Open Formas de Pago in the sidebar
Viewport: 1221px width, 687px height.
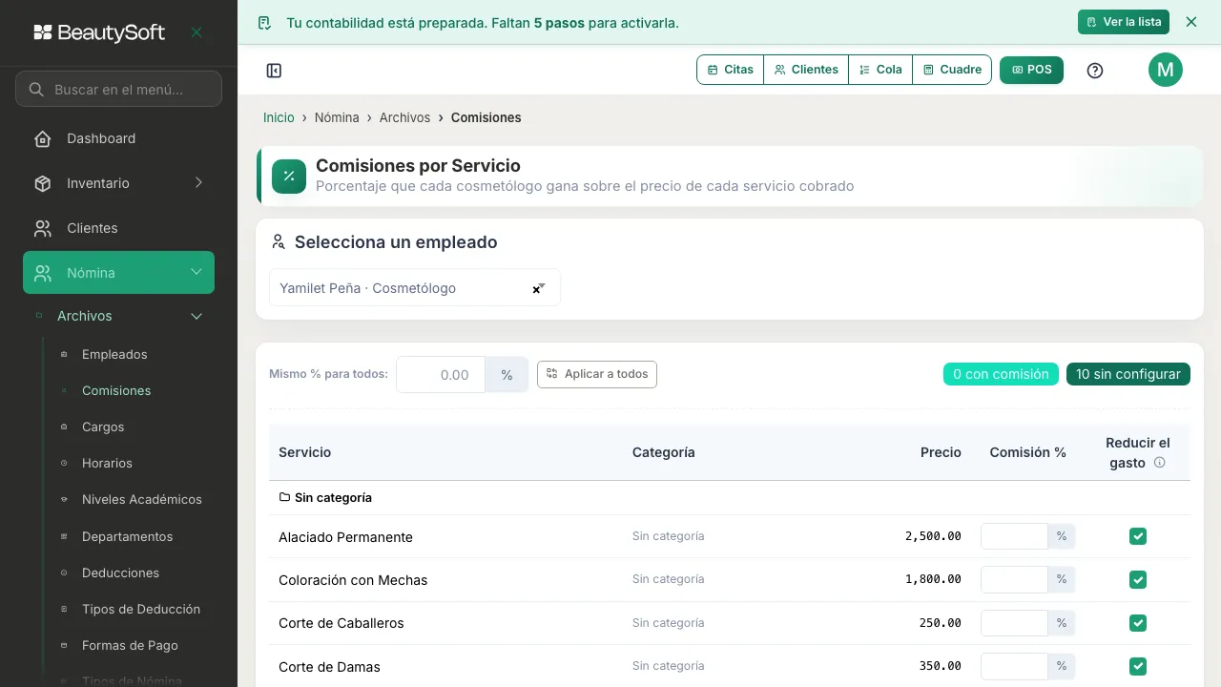130,645
